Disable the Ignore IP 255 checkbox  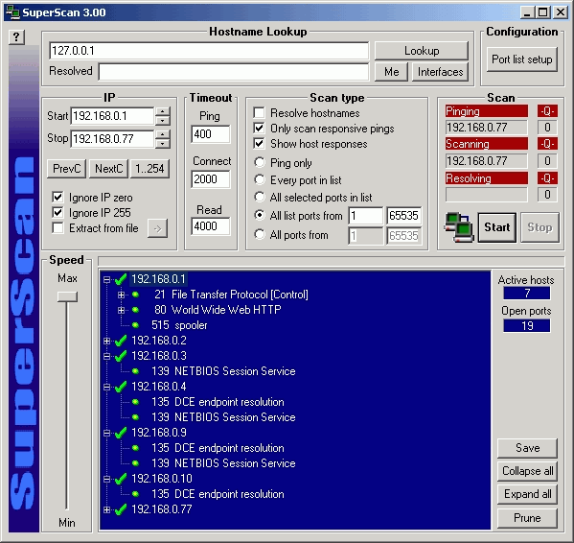(57, 213)
